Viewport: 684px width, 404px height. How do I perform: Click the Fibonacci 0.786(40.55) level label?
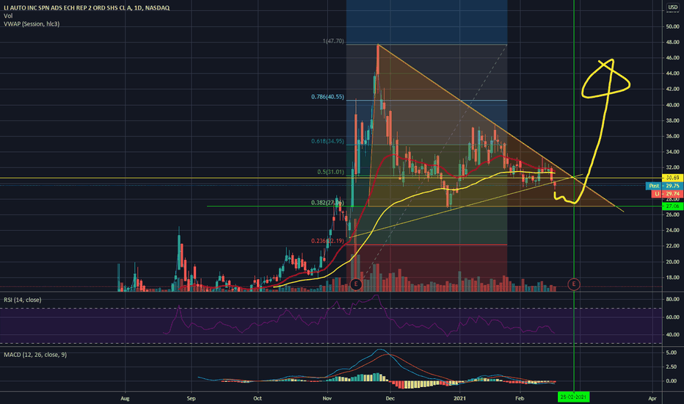click(x=327, y=97)
